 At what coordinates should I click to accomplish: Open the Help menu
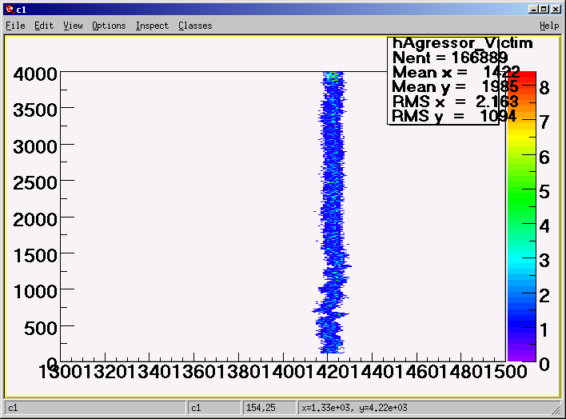click(x=549, y=26)
